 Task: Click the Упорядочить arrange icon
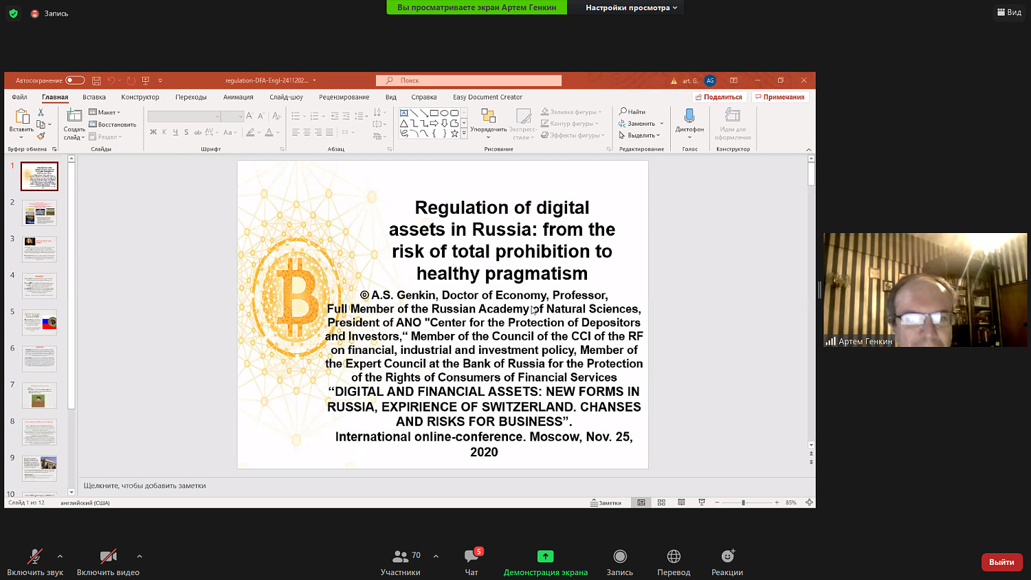pos(488,124)
